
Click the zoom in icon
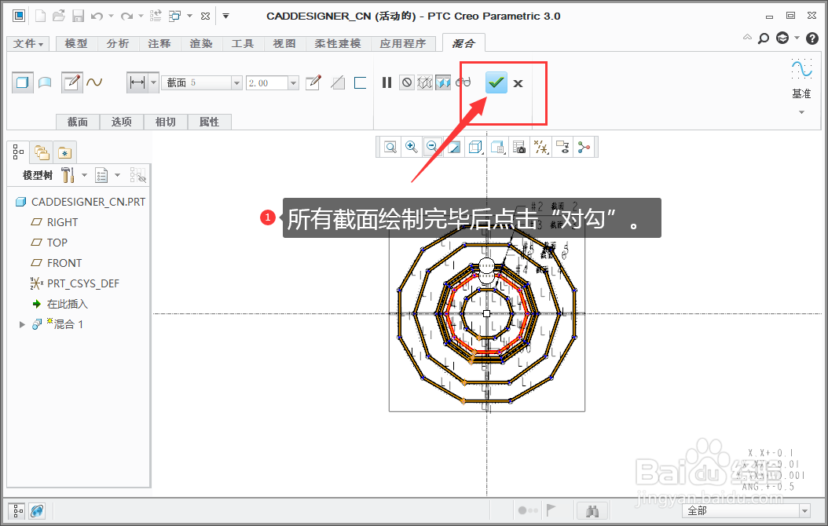(412, 147)
